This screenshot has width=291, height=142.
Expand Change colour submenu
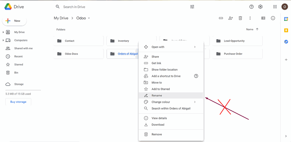(x=195, y=102)
